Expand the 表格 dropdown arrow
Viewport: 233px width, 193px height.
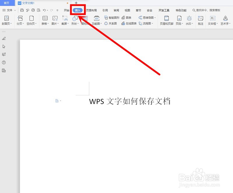[48, 24]
